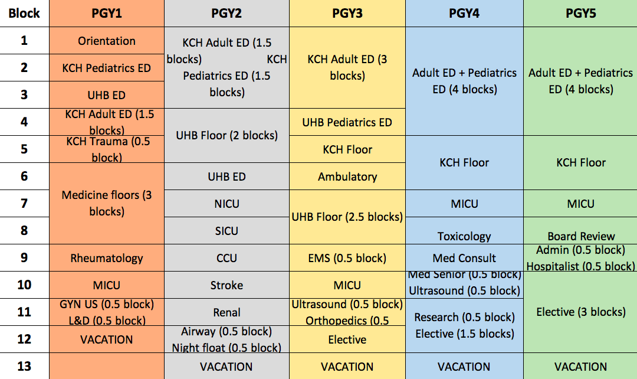Select the KCH Pediatrics ED cell
Viewport: 637px width, 379px height.
[x=106, y=68]
